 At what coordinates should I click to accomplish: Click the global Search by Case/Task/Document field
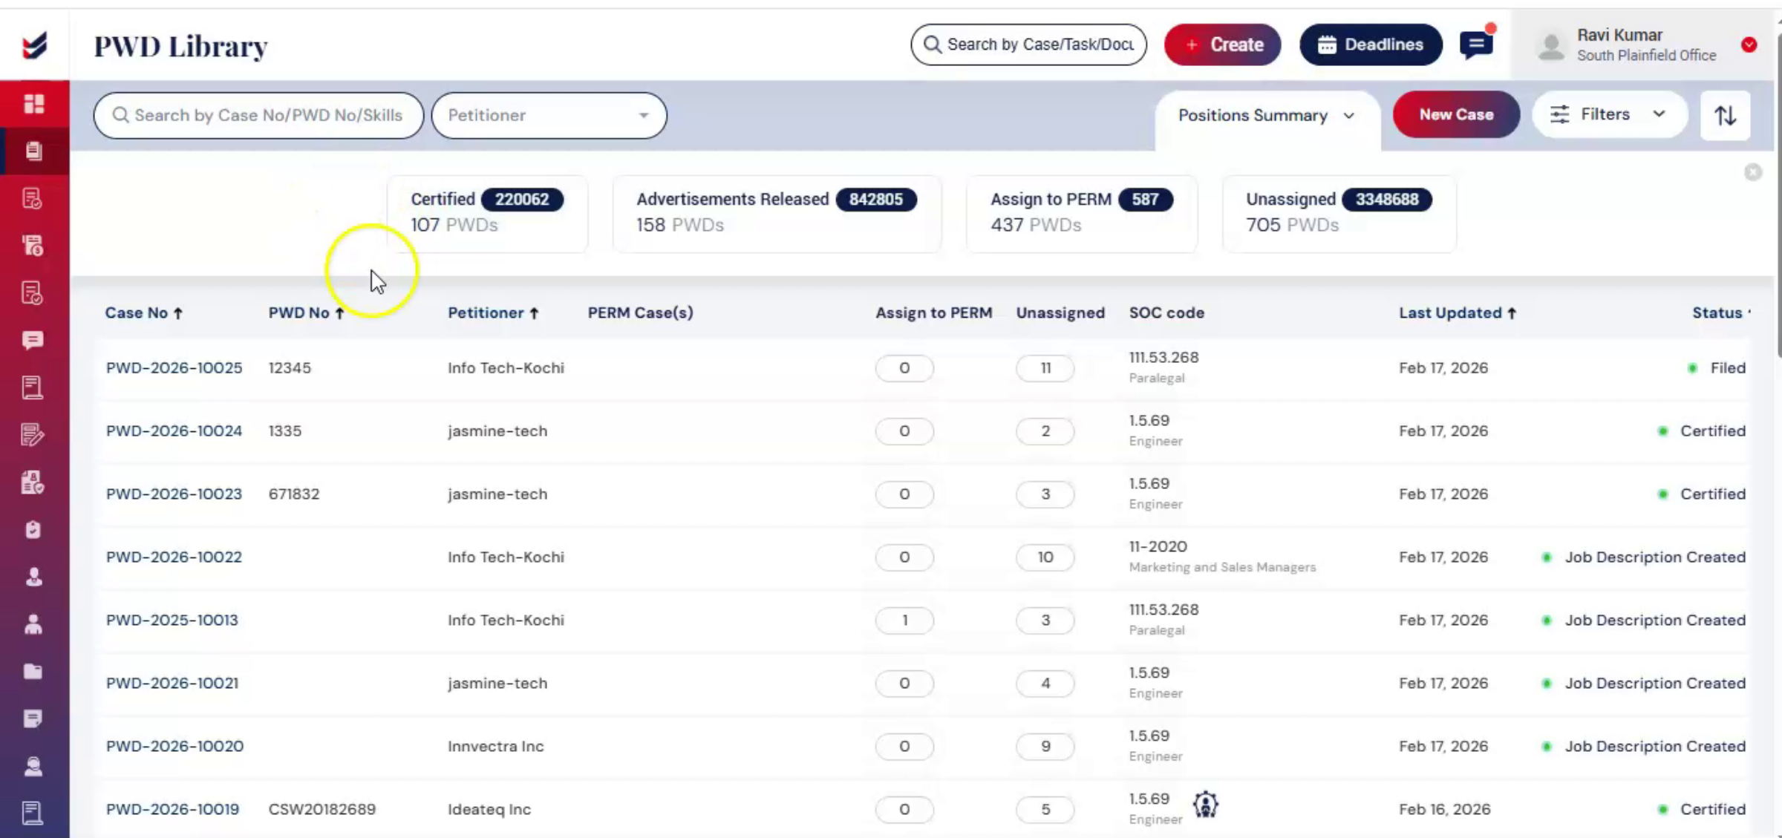click(x=1028, y=45)
